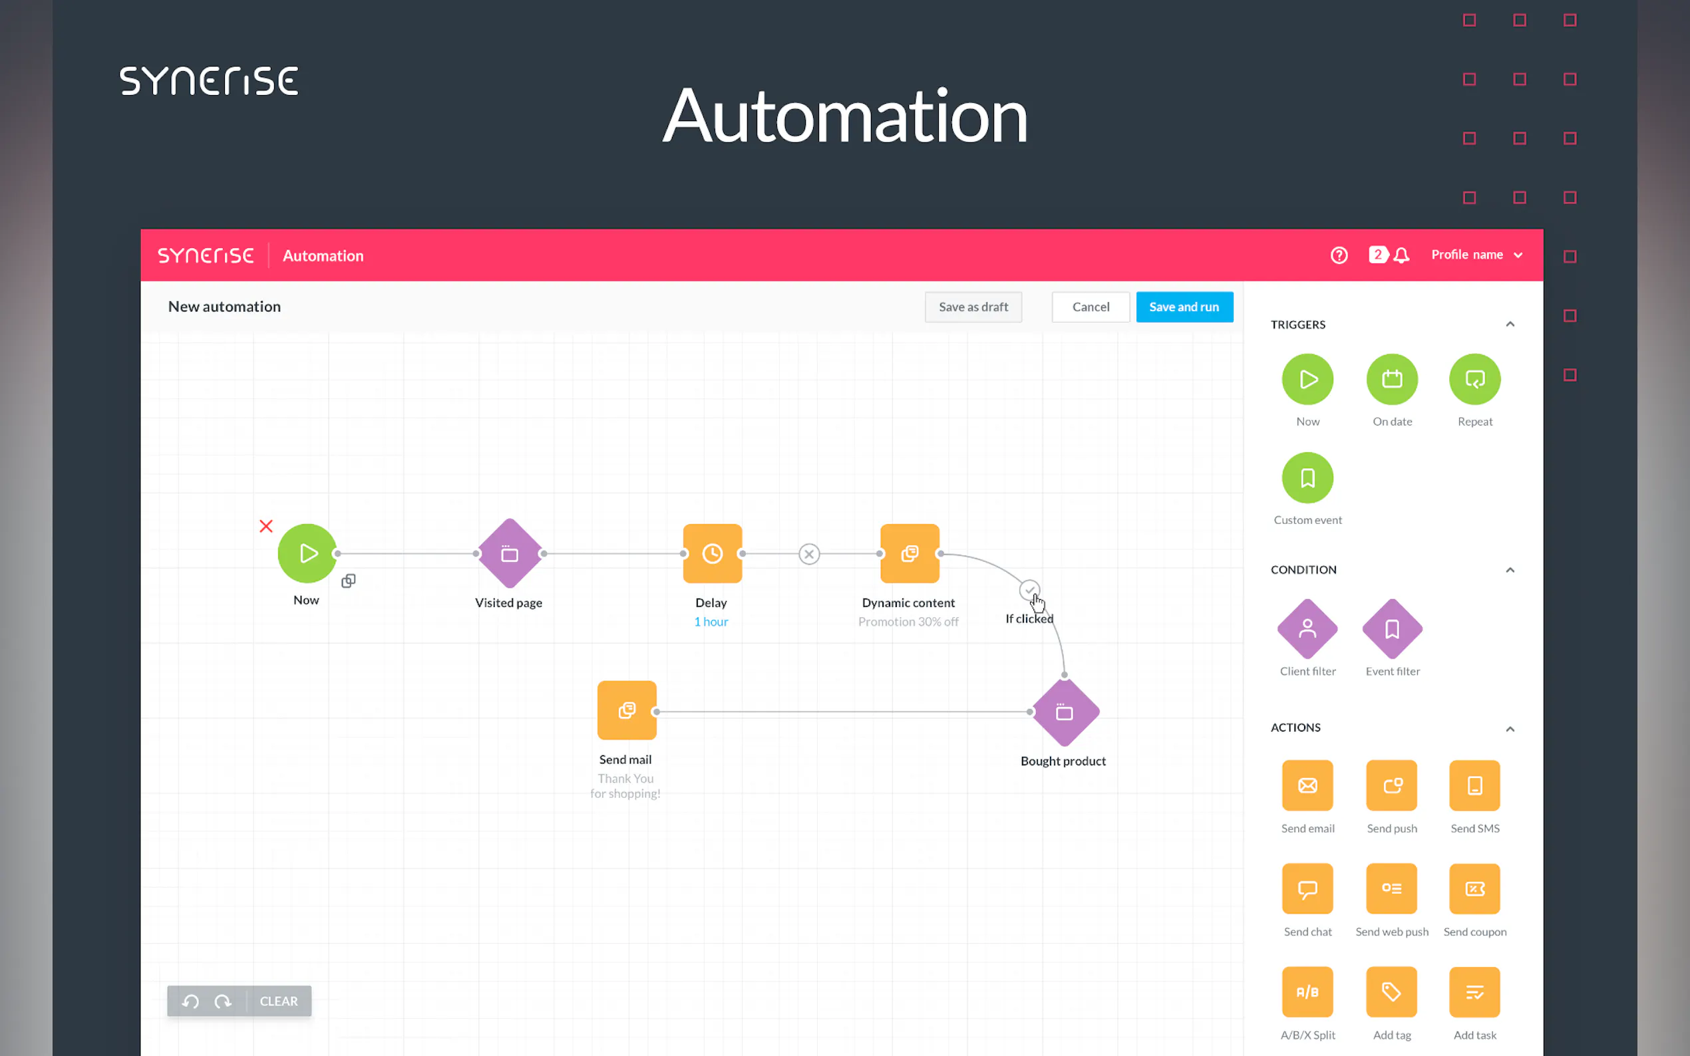The image size is (1690, 1056).
Task: Click the A/B/X Split action
Action: coord(1307,991)
